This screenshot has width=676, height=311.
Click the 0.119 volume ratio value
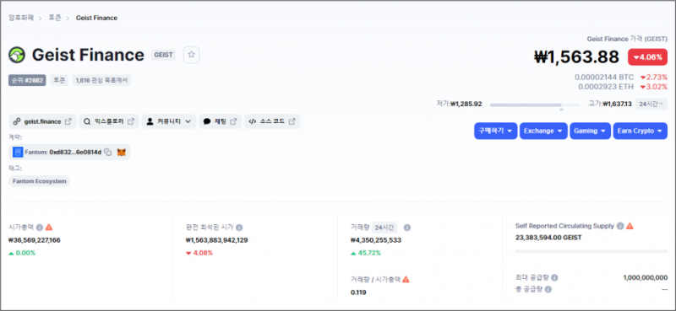point(358,292)
